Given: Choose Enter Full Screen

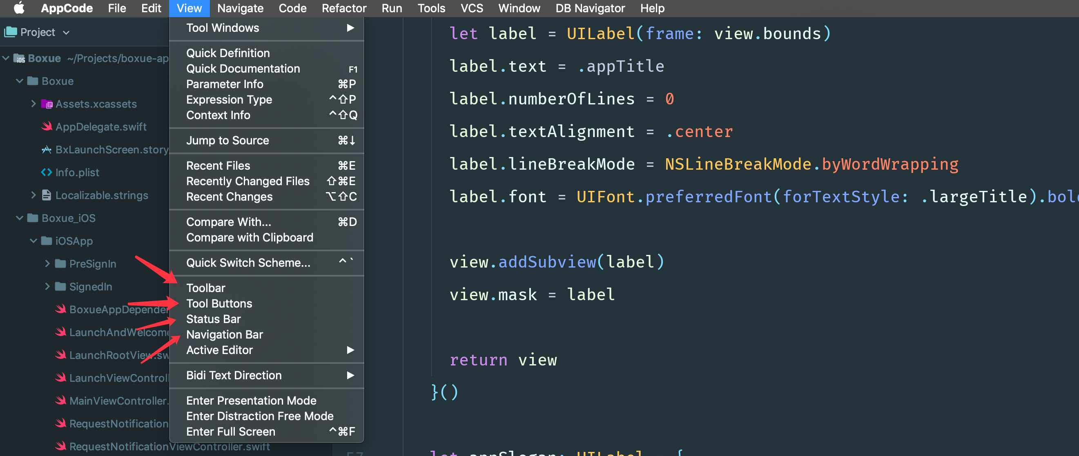Looking at the screenshot, I should pyautogui.click(x=266, y=431).
